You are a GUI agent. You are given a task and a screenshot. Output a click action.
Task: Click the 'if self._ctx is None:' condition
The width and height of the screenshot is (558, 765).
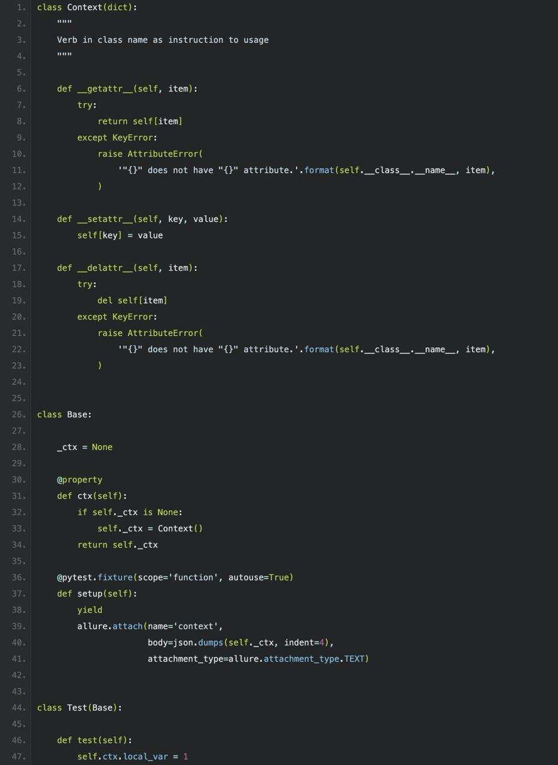coord(130,513)
